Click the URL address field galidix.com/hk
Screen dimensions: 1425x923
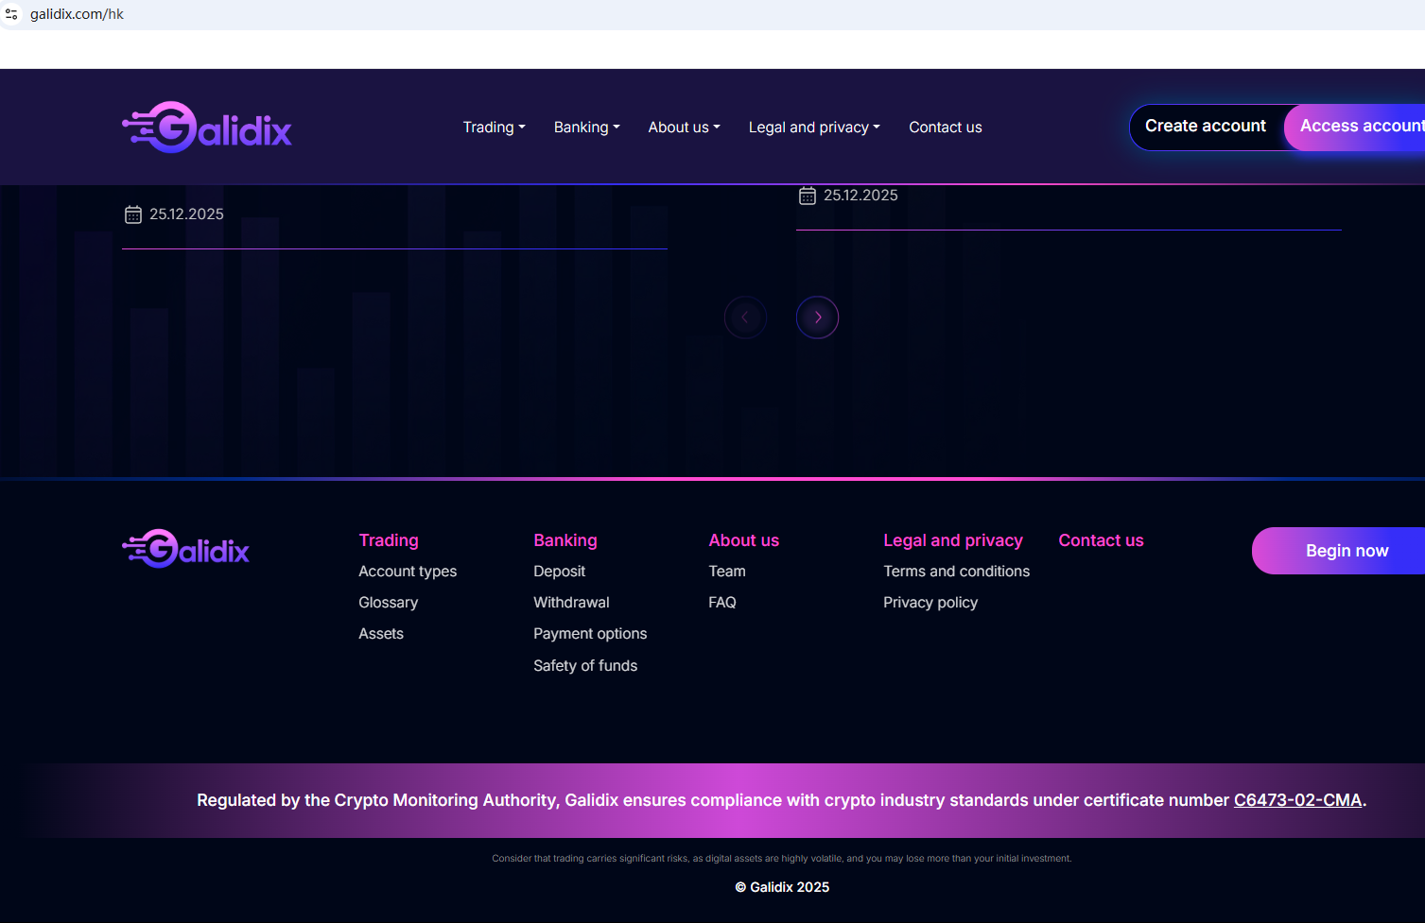point(77,14)
